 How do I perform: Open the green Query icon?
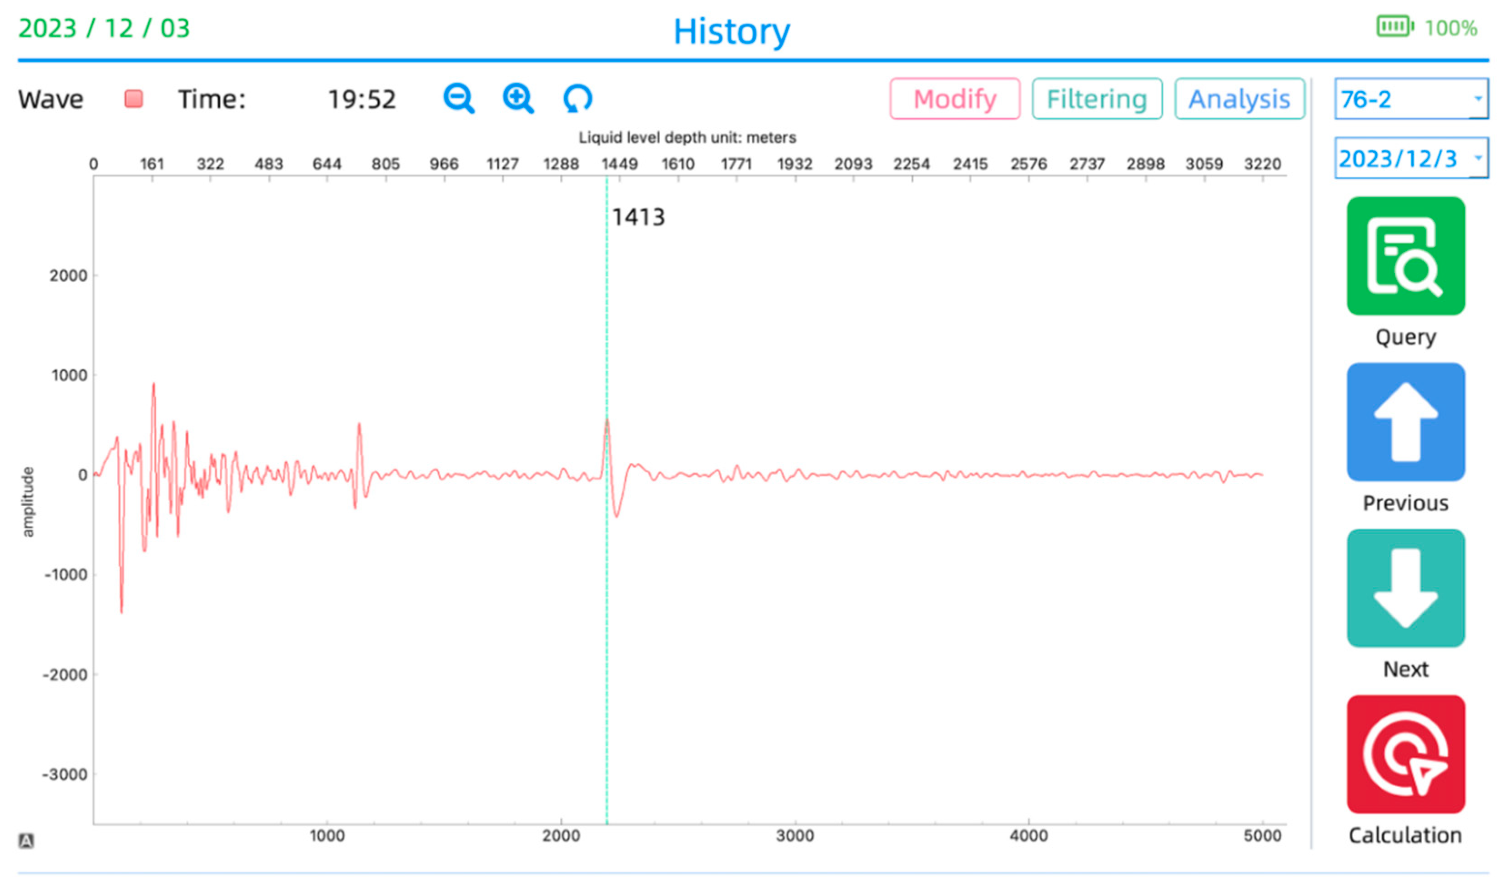pos(1405,256)
